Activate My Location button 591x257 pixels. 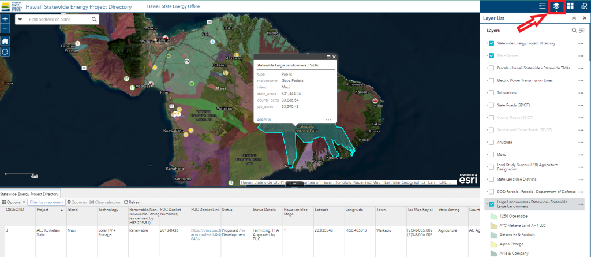tap(5, 52)
